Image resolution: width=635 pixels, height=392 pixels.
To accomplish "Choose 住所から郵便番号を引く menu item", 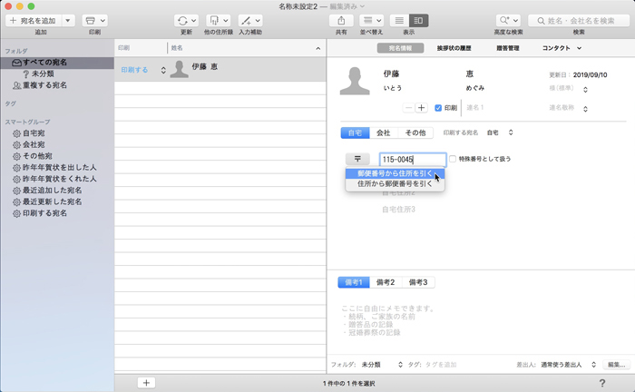I will coord(394,183).
